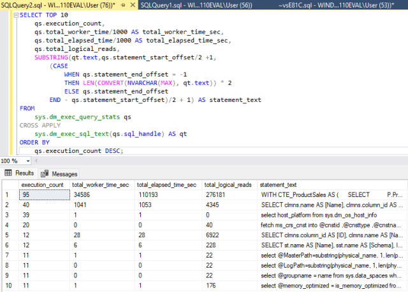408x292 pixels.
Task: Select all rows via grid corner cell
Action: 9,184
